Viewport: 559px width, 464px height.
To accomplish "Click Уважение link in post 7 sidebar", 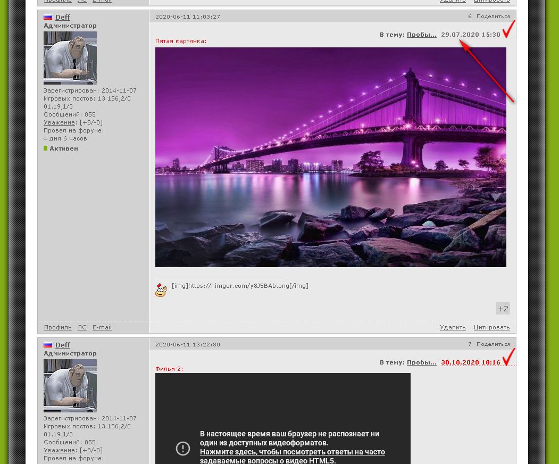I will pos(59,450).
